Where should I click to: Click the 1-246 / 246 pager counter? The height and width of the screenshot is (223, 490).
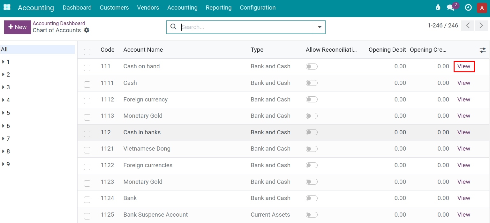(x=443, y=26)
